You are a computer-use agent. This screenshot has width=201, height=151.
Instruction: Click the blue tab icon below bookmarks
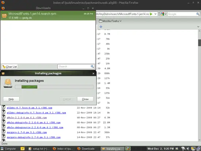[x=101, y=27]
